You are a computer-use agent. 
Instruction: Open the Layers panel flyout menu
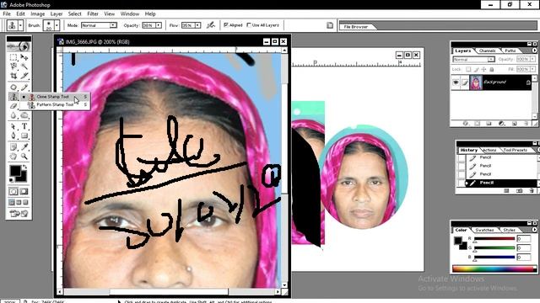534,50
